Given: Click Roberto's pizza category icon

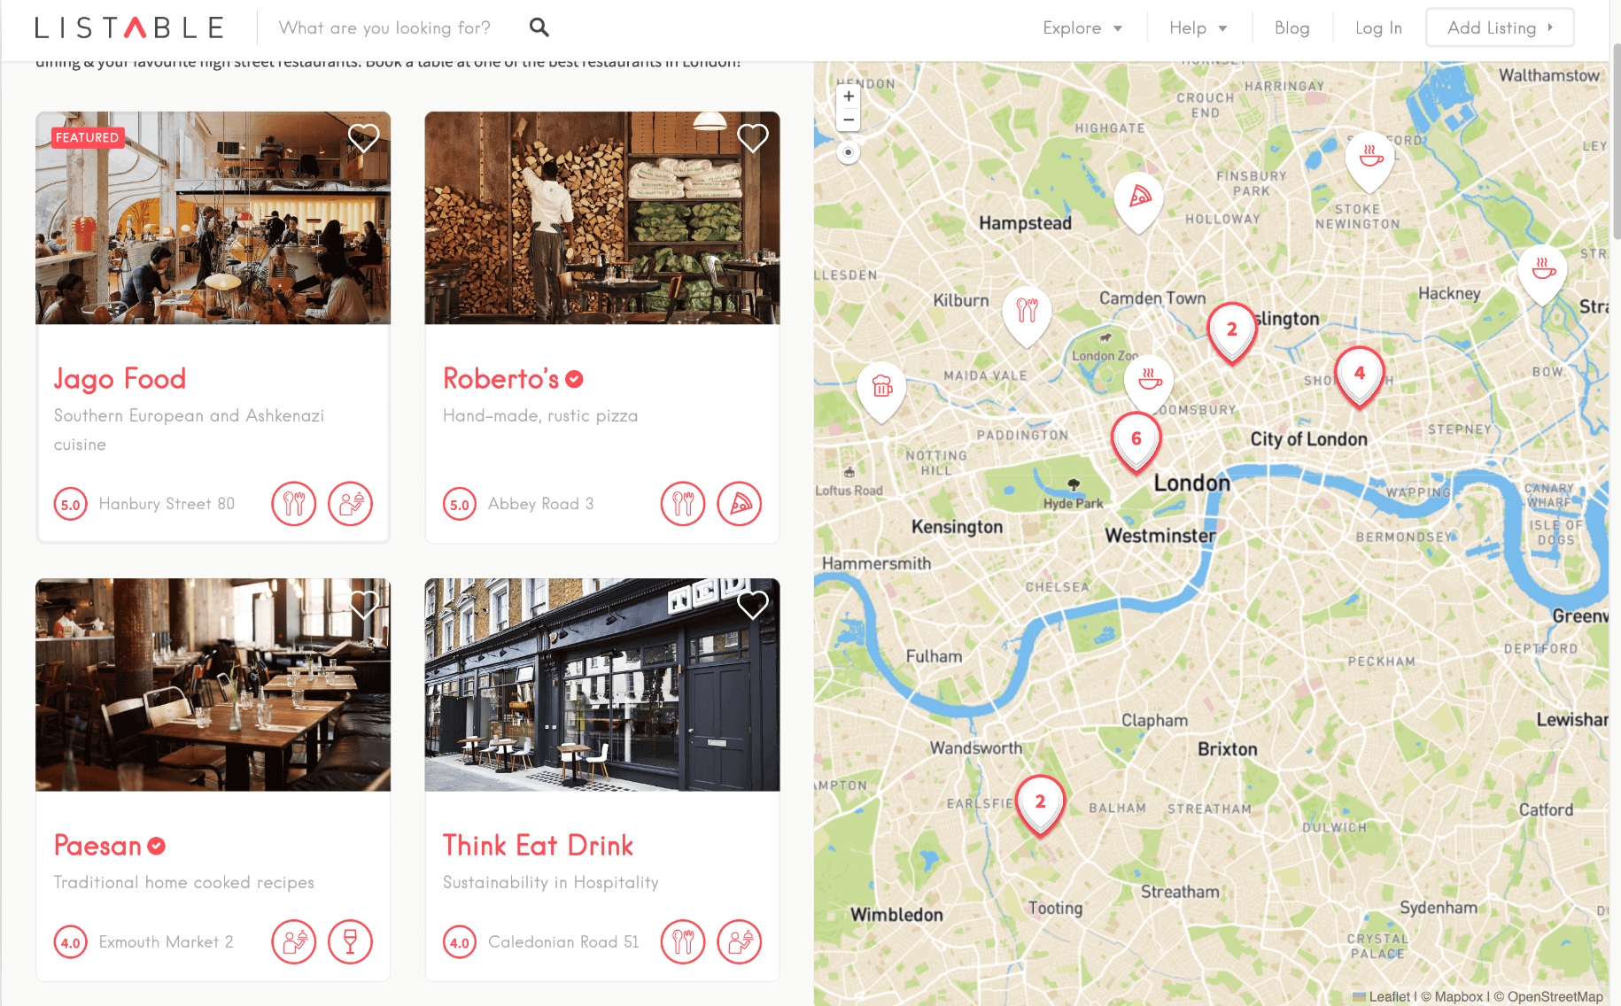Looking at the screenshot, I should [740, 504].
